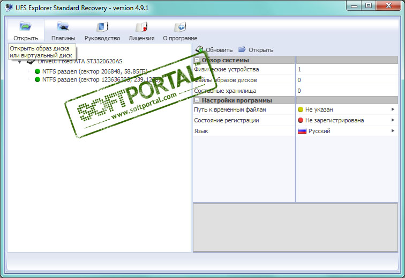Click green dot of 58.85ГБ NTFS partition
The image size is (405, 278).
pyautogui.click(x=37, y=71)
